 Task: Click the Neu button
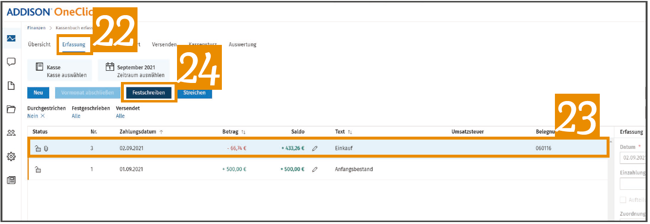pyautogui.click(x=39, y=93)
